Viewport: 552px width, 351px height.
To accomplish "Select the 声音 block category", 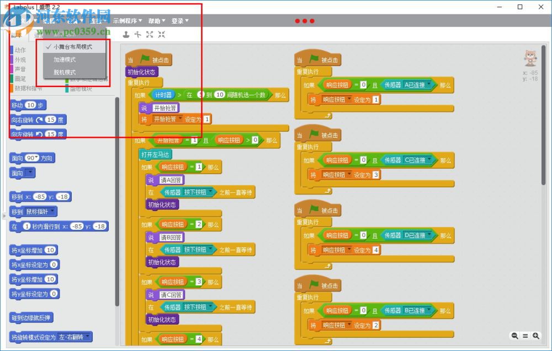I will 20,69.
